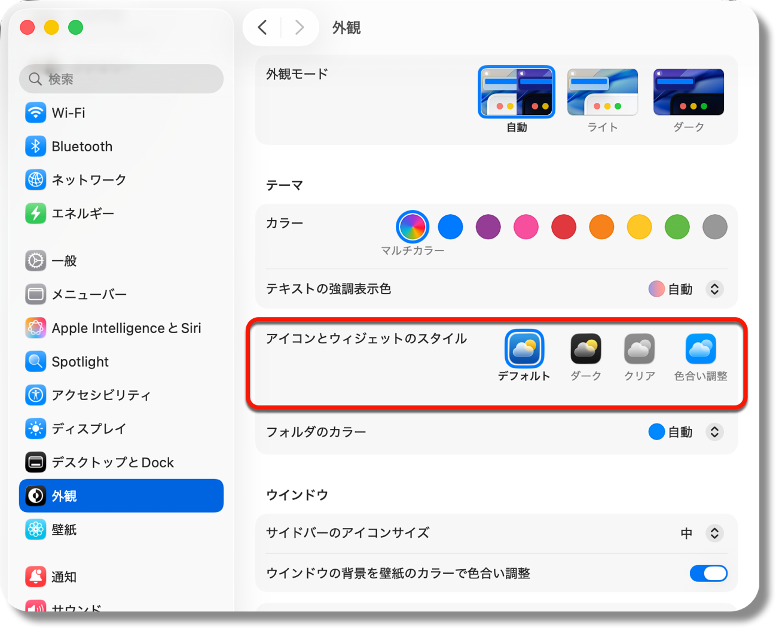Open Apple Intelligence と Siri settings
The image size is (776, 628).
point(36,328)
